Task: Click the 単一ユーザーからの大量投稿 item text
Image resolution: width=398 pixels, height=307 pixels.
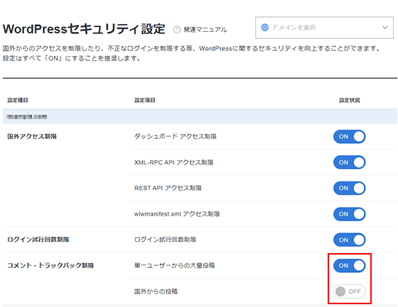Action: pos(175,265)
